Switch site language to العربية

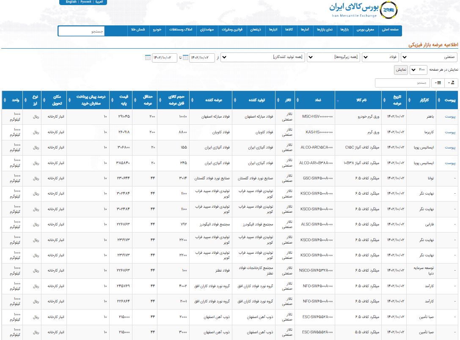coord(99,2)
